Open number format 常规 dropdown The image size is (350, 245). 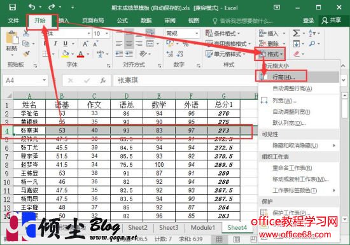[197, 34]
